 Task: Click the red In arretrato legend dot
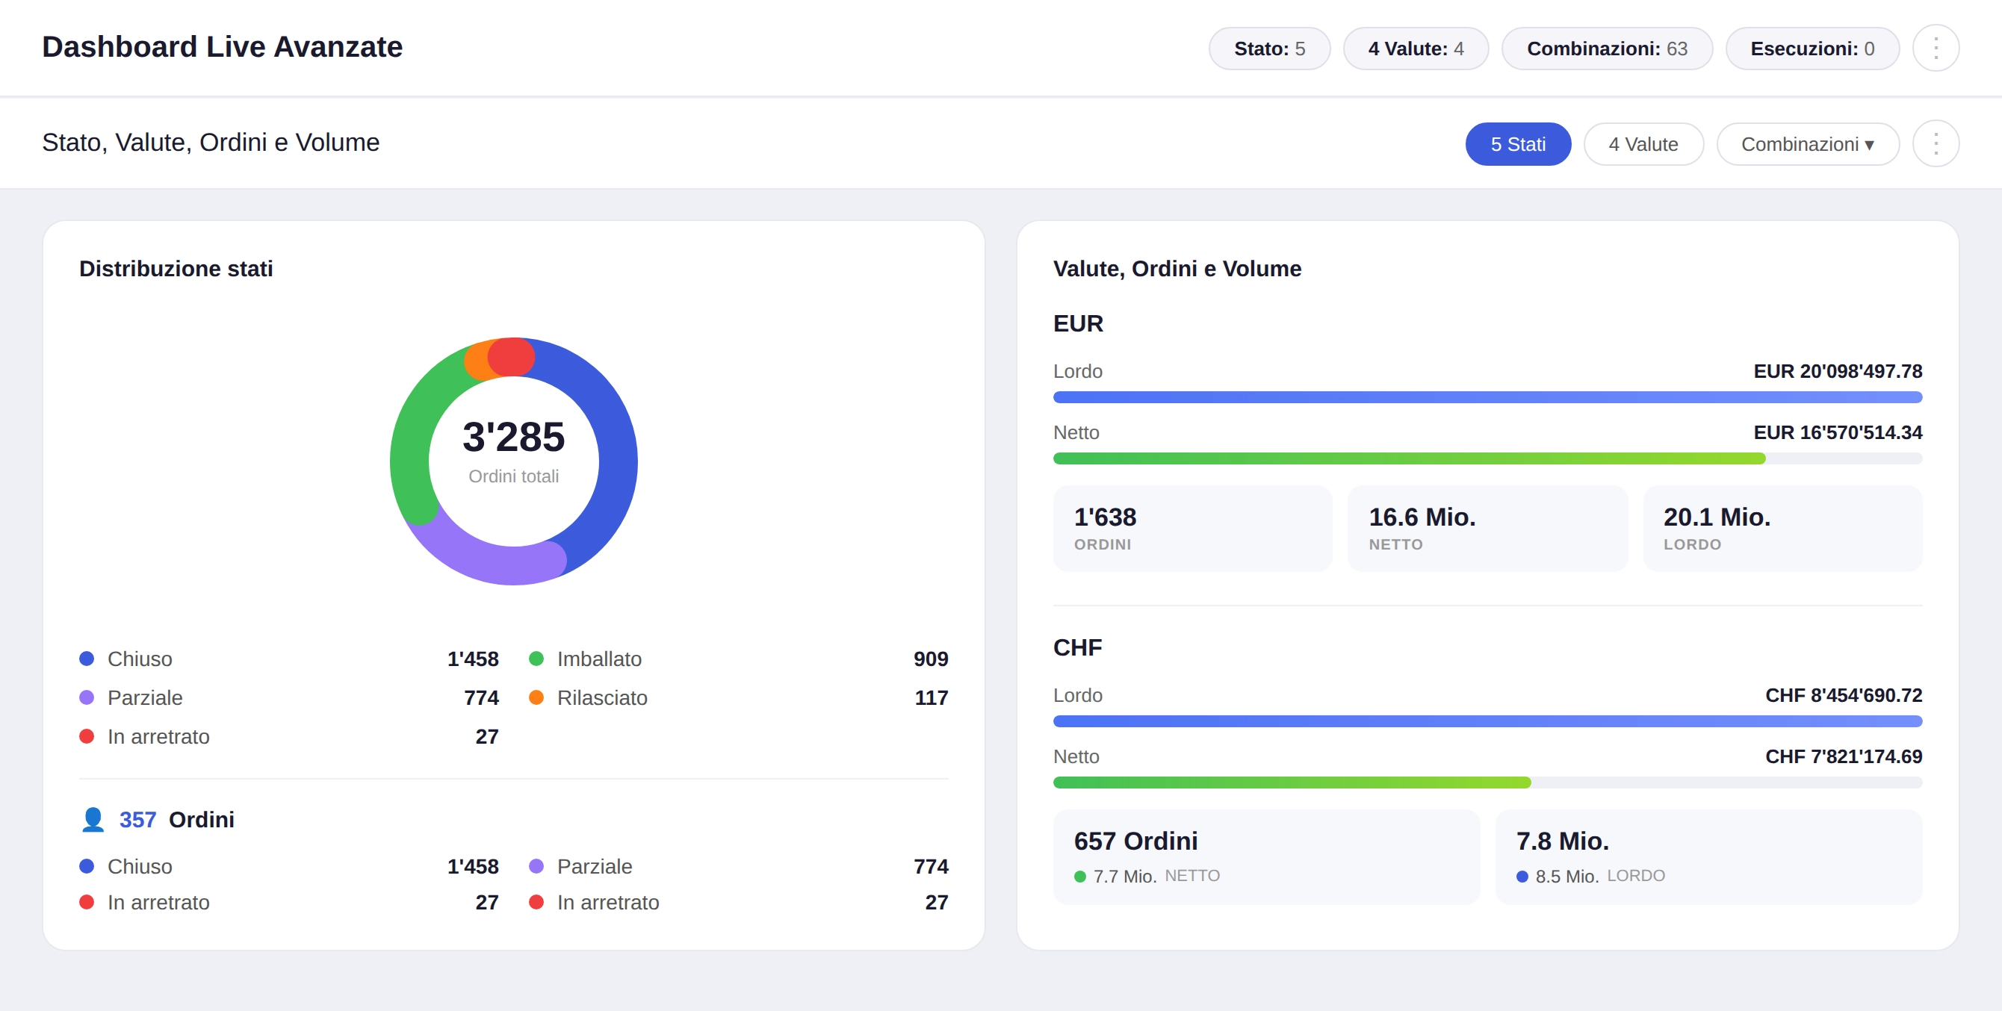point(86,736)
